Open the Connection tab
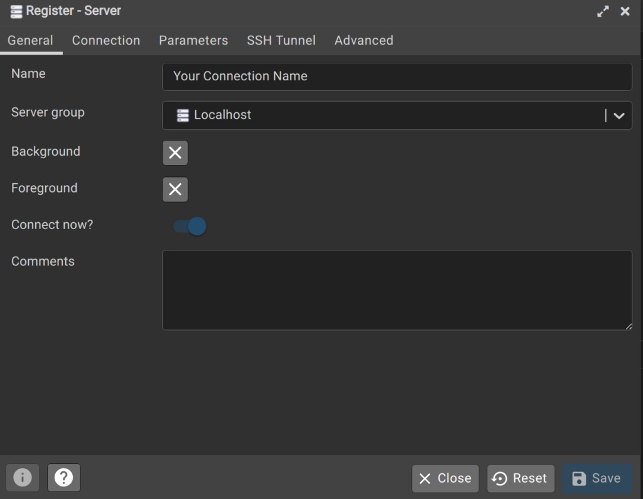 point(105,41)
